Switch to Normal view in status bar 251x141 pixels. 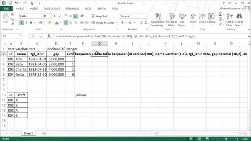pyautogui.click(x=191, y=139)
